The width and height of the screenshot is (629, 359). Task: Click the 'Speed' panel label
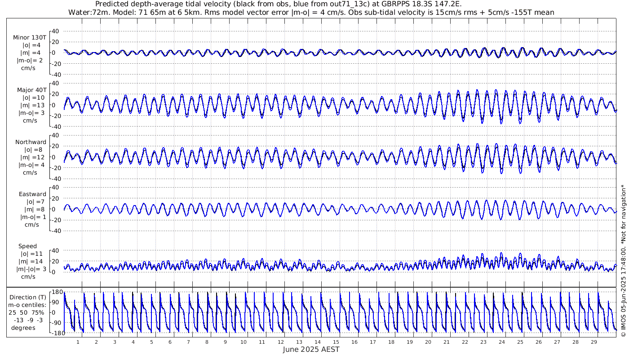(x=27, y=246)
